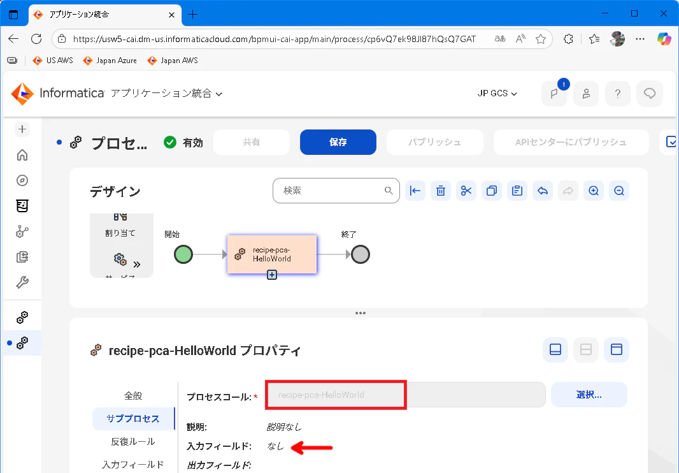
Task: Click APIセンターにパブリッシュ button
Action: tap(571, 142)
